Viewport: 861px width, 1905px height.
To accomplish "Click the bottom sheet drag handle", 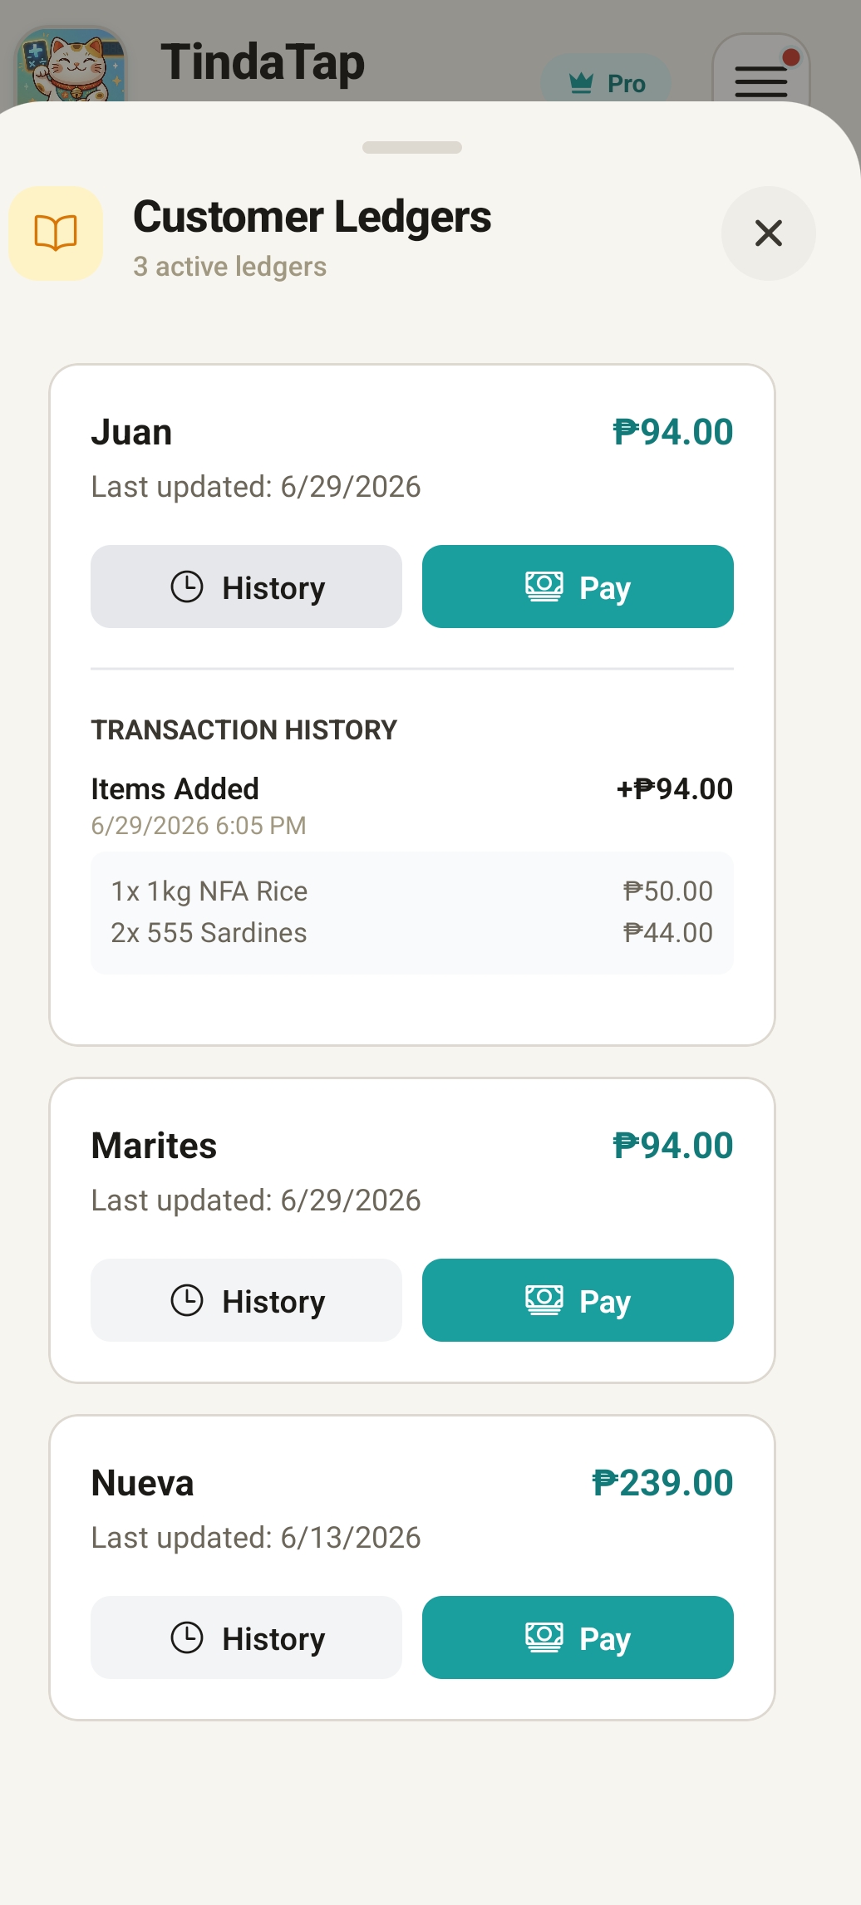I will pyautogui.click(x=412, y=147).
